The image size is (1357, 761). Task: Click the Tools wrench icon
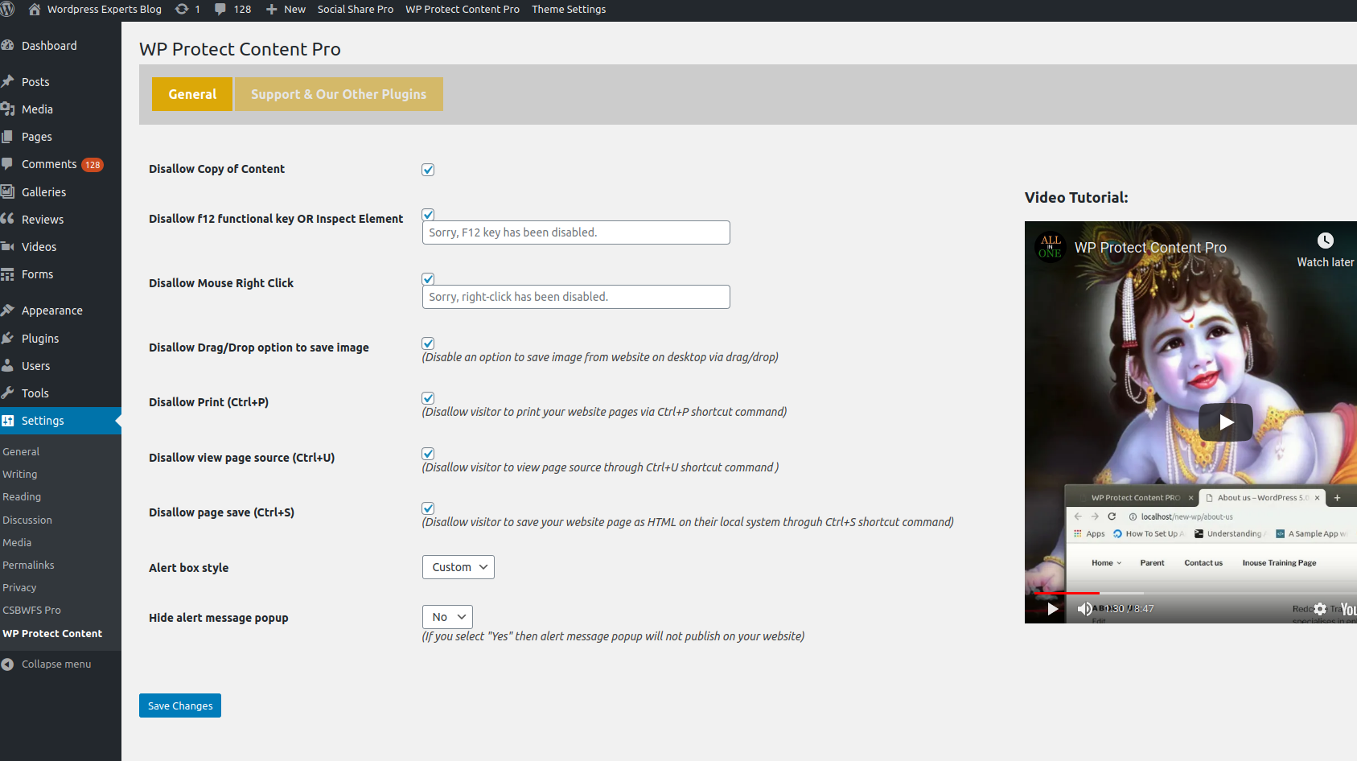coord(8,393)
